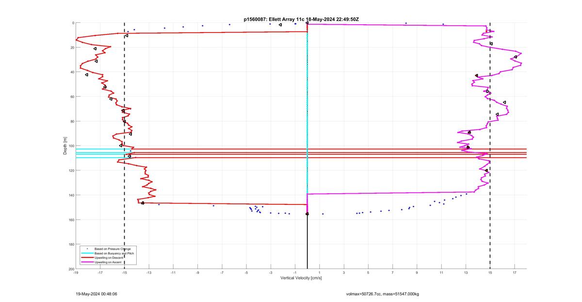Click x-axis tick label '-3'
Screen dimensions: 582x302
click(271, 273)
